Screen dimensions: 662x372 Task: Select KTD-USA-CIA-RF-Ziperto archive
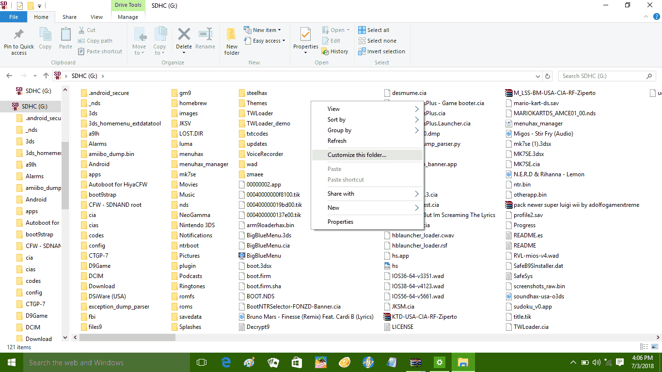click(420, 317)
